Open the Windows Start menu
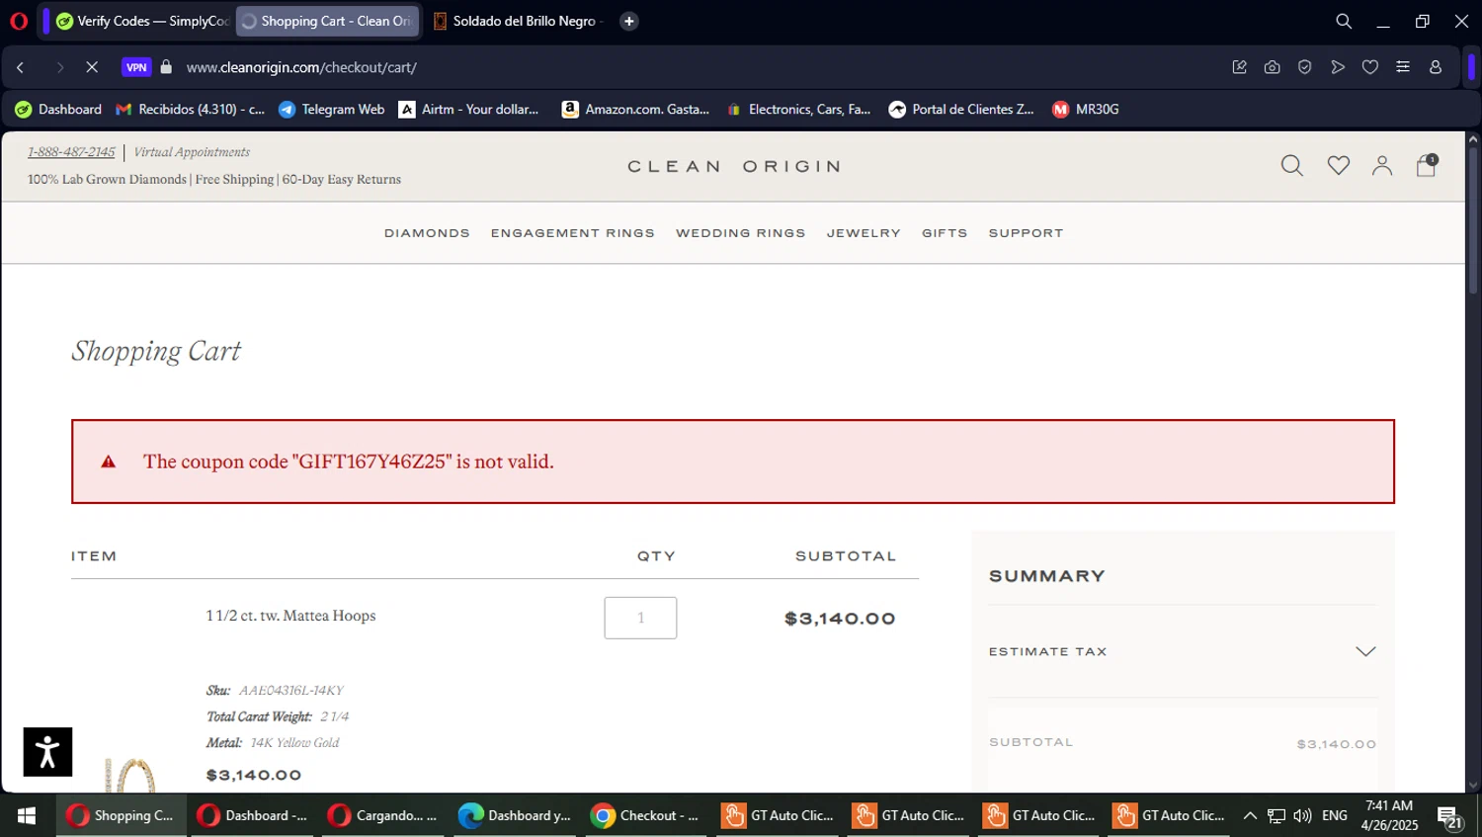Screen dimensions: 1482x837 click(27, 816)
